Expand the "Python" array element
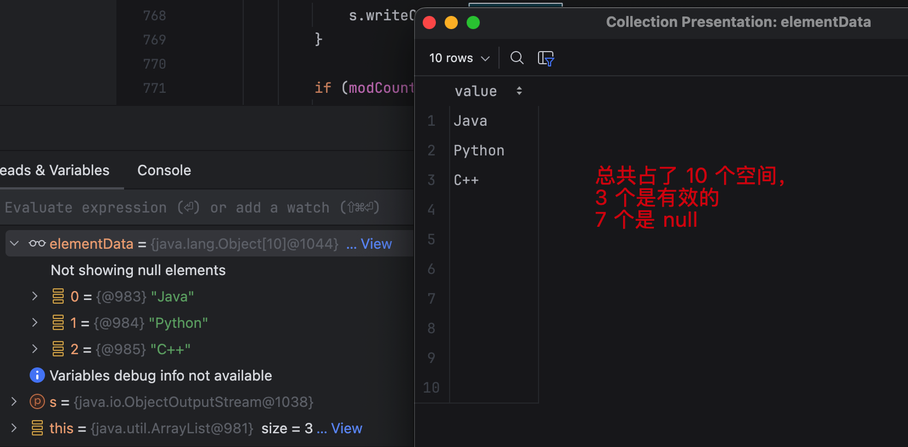 click(x=35, y=322)
